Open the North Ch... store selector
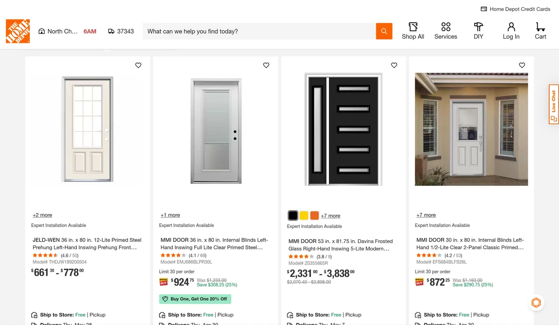The image size is (559, 325). pyautogui.click(x=58, y=31)
